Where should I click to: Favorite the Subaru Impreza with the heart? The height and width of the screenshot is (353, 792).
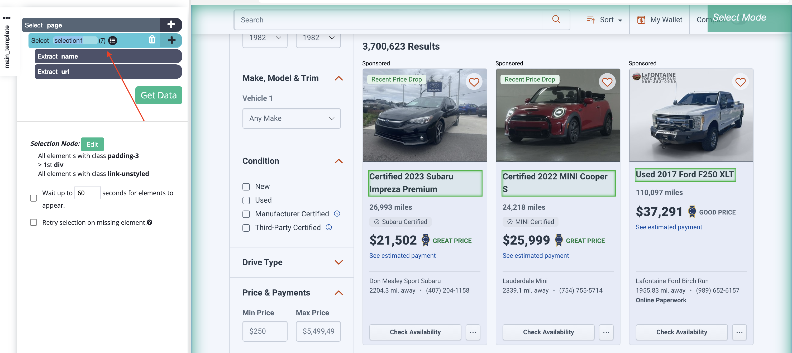click(474, 82)
